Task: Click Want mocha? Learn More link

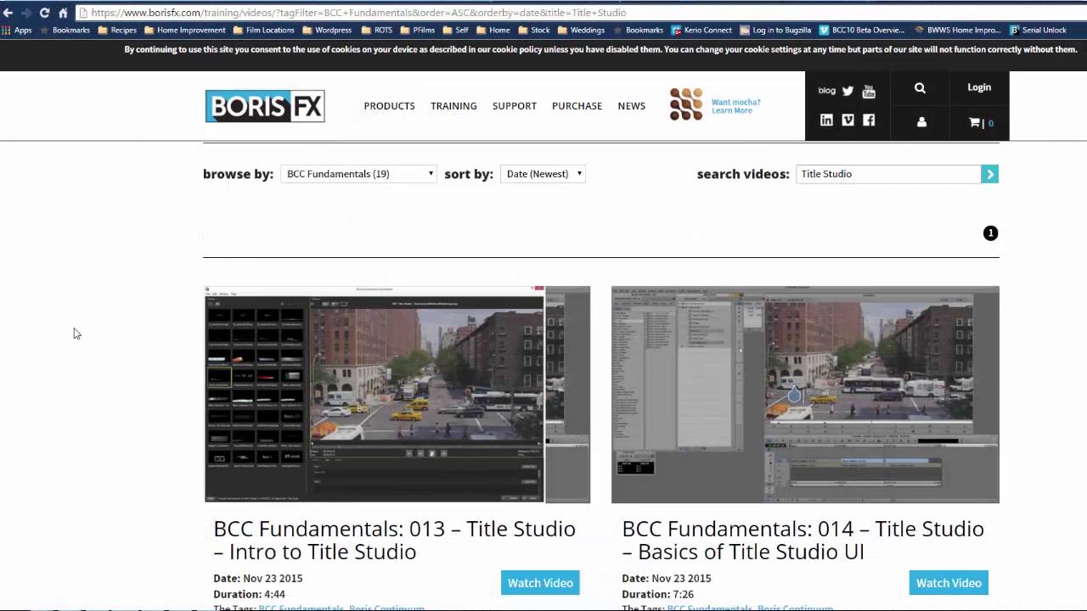Action: click(735, 106)
